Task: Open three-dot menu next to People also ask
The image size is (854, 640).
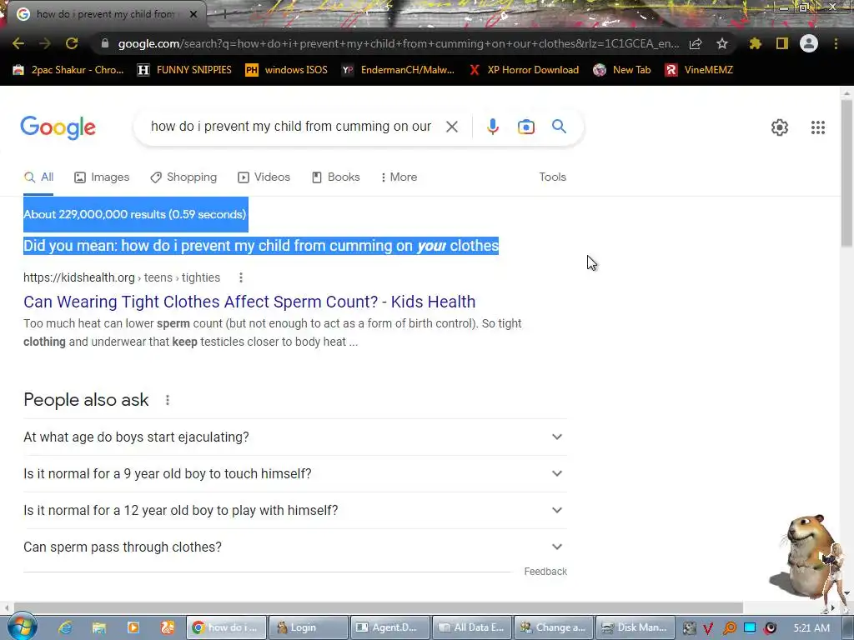Action: point(167,400)
